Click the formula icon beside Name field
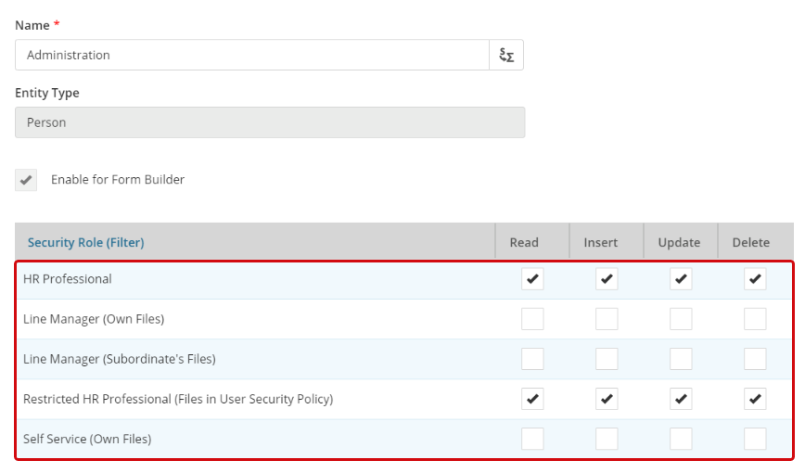This screenshot has width=805, height=473. tap(506, 56)
